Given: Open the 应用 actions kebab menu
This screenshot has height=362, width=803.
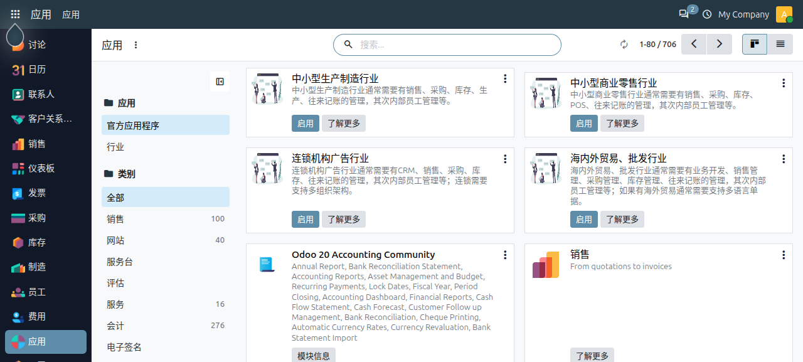Looking at the screenshot, I should point(136,45).
